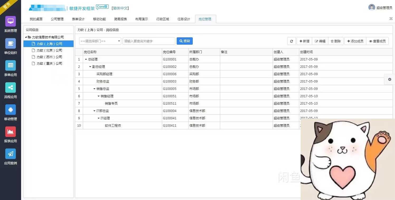Viewport: 395px width, 200px height.
Task: Click 创建时间 column header
Action: 346,52
